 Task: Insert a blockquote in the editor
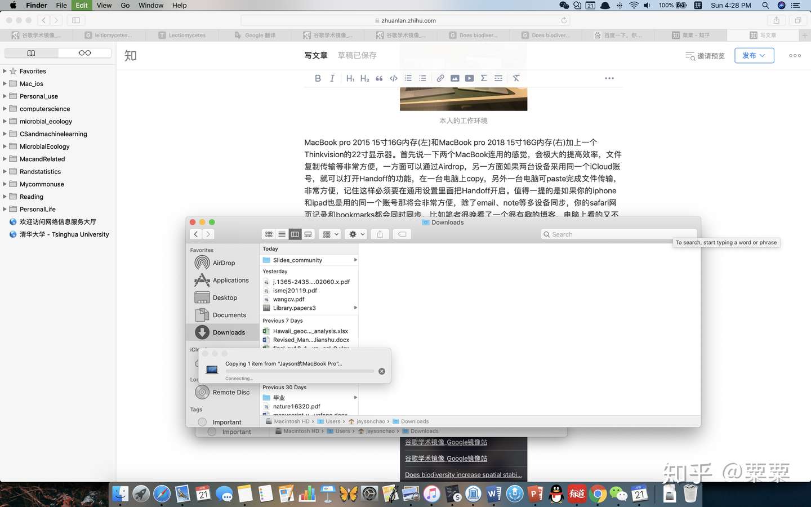coord(379,78)
